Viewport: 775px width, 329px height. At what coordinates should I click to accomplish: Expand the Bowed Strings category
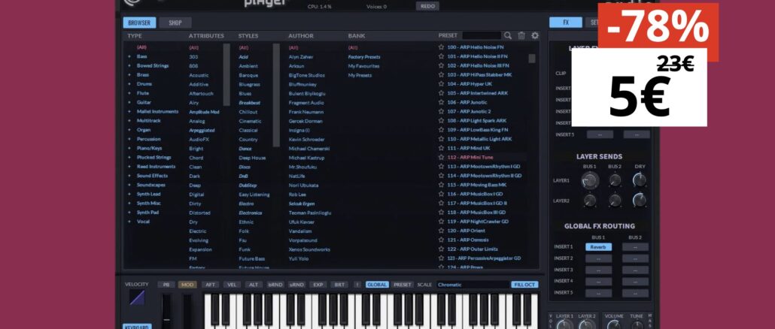tap(129, 65)
